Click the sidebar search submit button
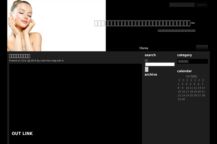Viewport: 217px width, 144px height. coord(147,69)
